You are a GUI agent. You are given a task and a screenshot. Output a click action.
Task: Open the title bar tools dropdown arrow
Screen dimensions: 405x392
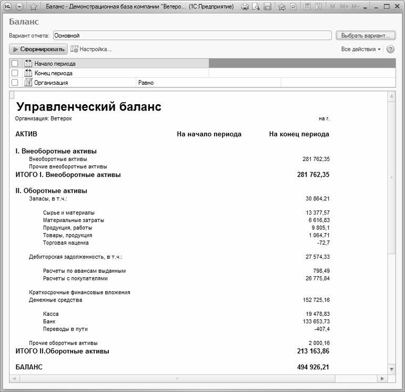tap(365, 7)
